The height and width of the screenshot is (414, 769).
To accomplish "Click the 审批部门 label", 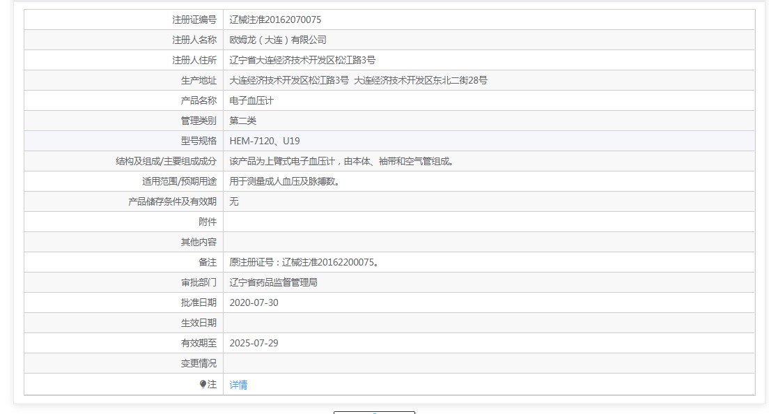I will (x=199, y=282).
